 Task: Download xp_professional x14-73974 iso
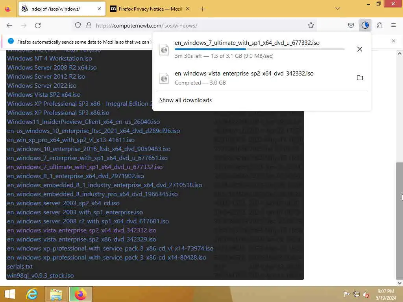pos(110,249)
